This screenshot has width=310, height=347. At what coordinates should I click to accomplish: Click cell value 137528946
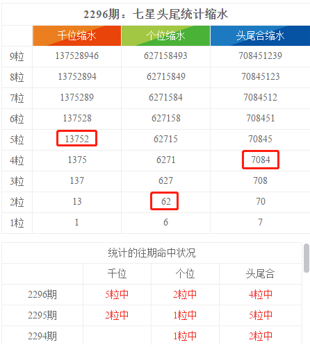click(77, 56)
